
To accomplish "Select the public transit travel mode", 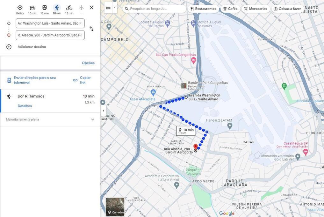I will click(44, 8).
